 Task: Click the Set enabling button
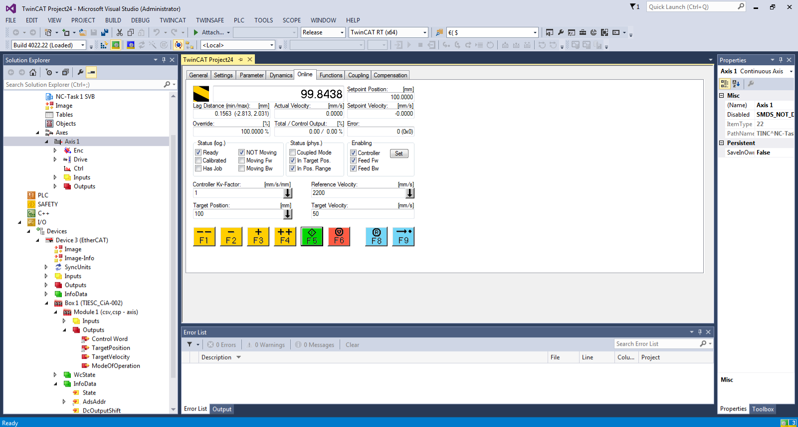(x=399, y=153)
